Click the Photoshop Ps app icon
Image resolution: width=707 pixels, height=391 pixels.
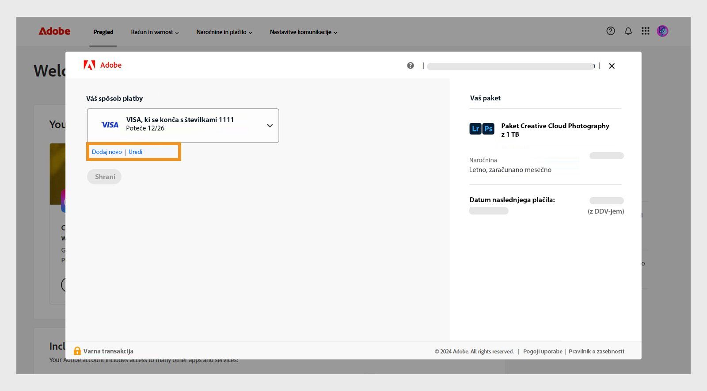pos(488,129)
